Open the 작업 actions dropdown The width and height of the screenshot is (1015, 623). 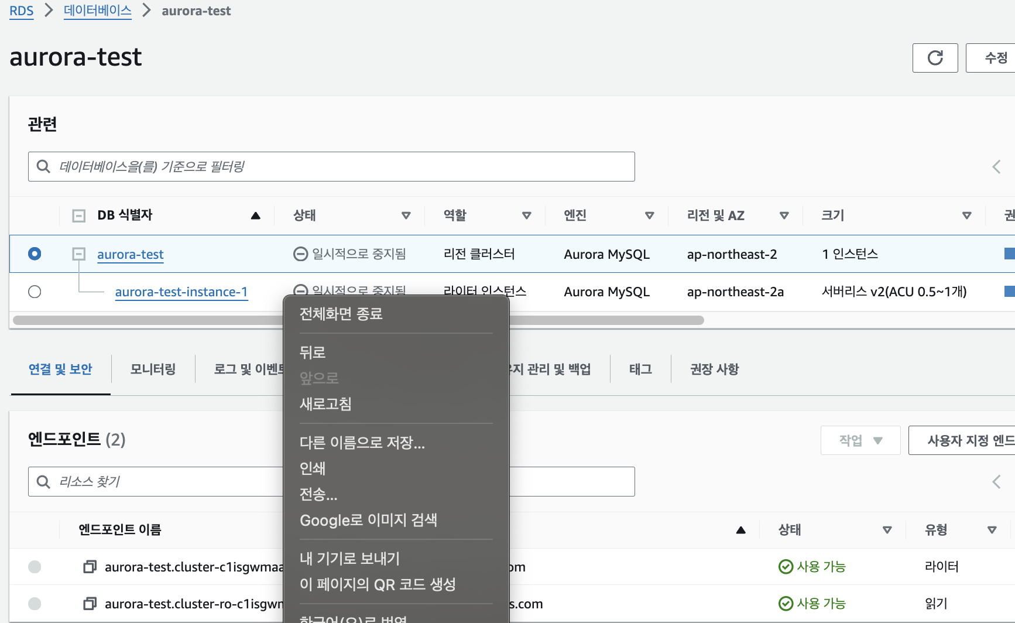click(x=860, y=440)
